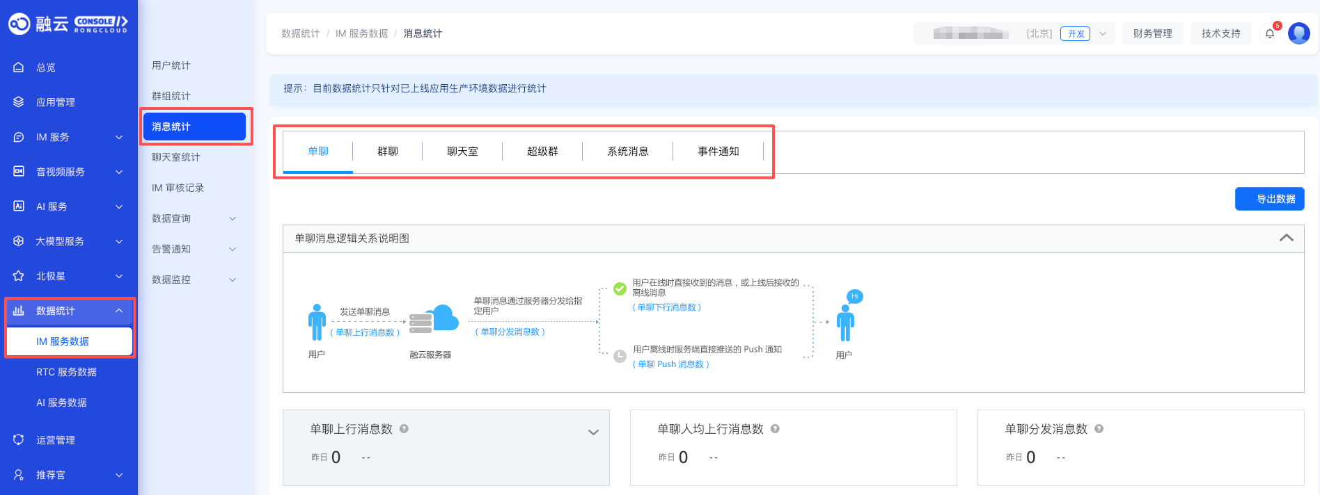Click the 数据统计 bar chart icon
1320x495 pixels.
[x=19, y=311]
